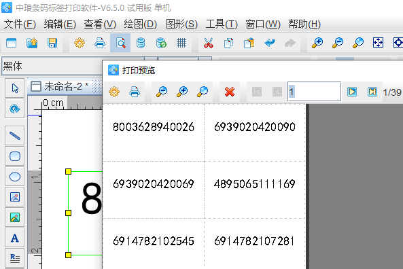
Task: Zoom out in print preview window
Action: point(162,92)
